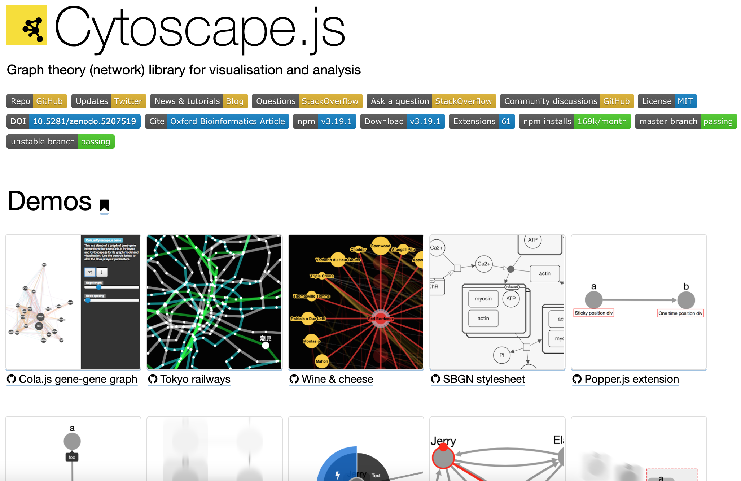Open the News & tutorials Blog badge
The height and width of the screenshot is (481, 741).
coord(199,101)
